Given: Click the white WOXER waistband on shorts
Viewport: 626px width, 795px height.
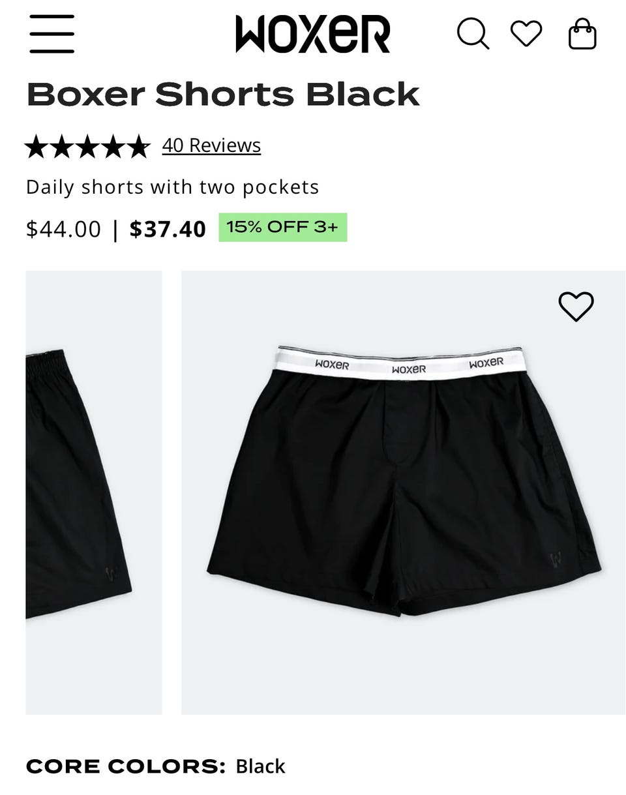Looking at the screenshot, I should [x=399, y=365].
